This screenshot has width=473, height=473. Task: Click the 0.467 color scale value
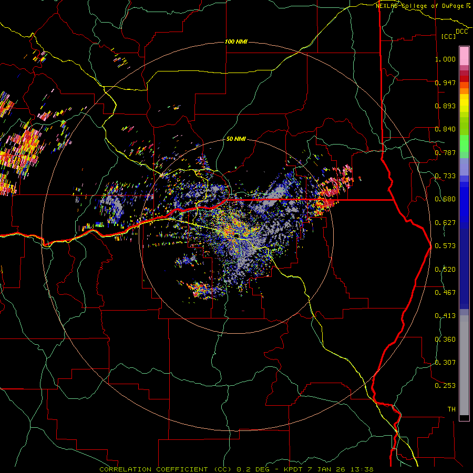tap(445, 293)
